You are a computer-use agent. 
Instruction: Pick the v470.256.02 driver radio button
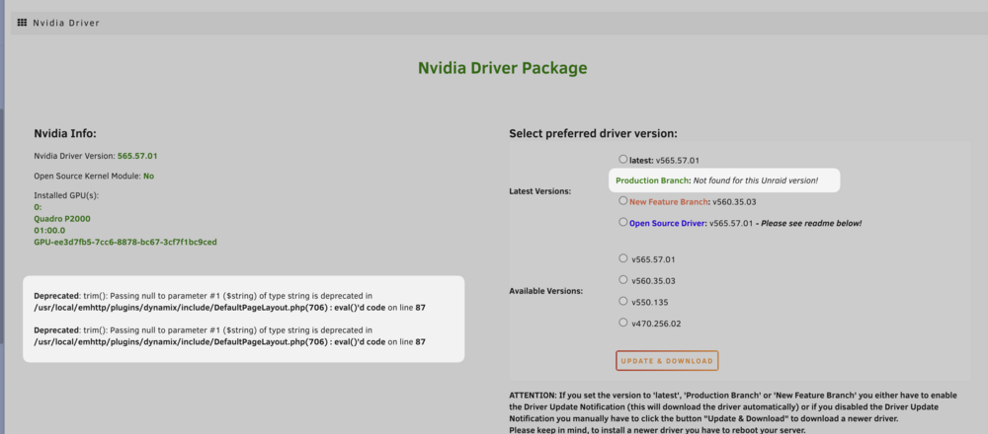coord(623,323)
